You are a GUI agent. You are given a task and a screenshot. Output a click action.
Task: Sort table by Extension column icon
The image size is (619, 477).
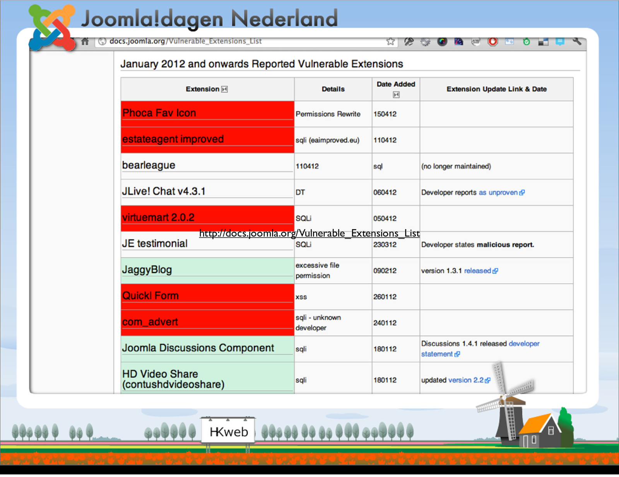224,89
